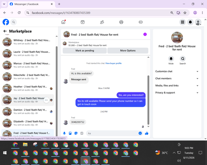Go to the Home feed icon
207x165 pixels.
63,22
